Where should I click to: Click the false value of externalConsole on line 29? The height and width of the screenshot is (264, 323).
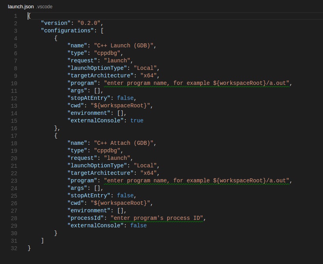tap(138, 226)
